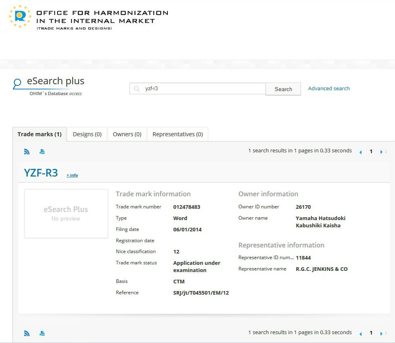The image size is (395, 343).
Task: Click the magnifier icon inside the search box
Action: tap(137, 89)
